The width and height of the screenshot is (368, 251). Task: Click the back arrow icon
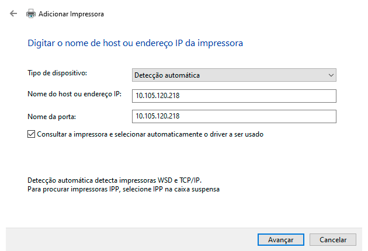tap(13, 13)
